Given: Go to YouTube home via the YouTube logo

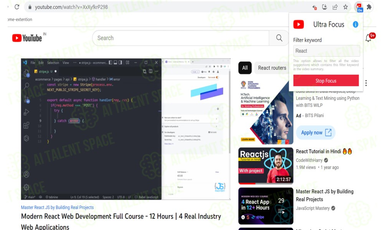Looking at the screenshot, I should pos(27,38).
